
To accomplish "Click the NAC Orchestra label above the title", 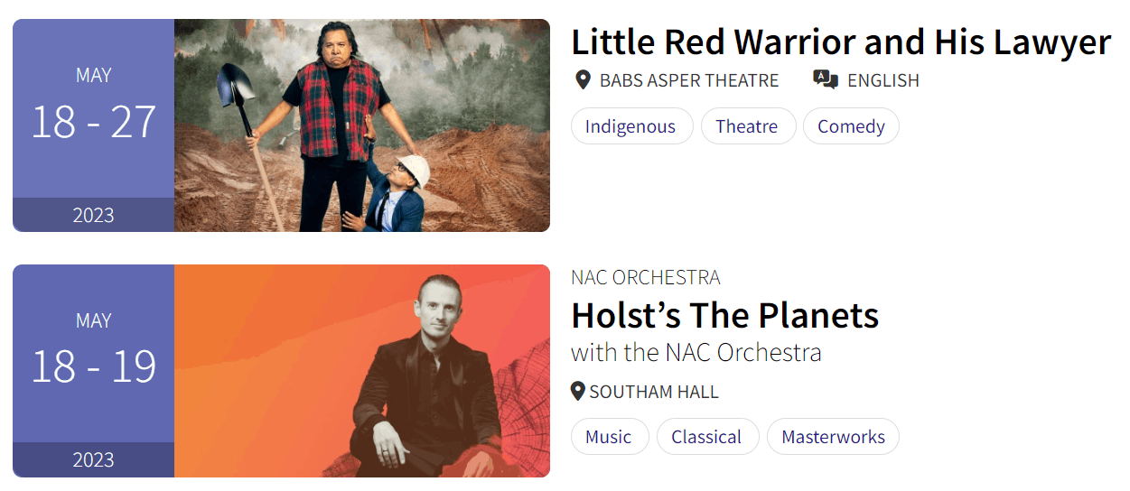I will (x=646, y=277).
